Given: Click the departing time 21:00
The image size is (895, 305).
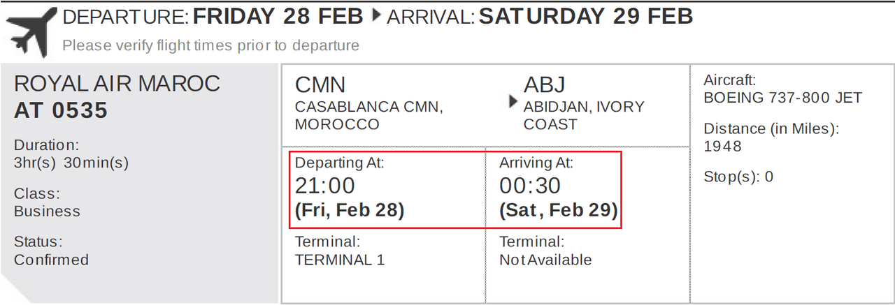Looking at the screenshot, I should pos(325,186).
